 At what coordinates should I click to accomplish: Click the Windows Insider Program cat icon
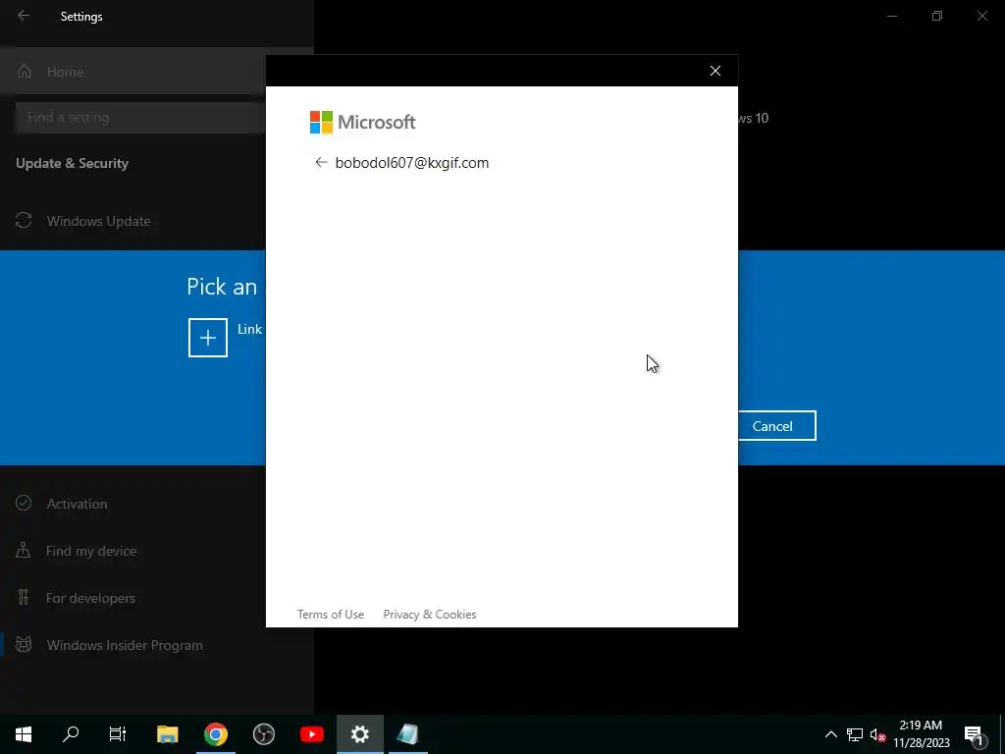(24, 644)
